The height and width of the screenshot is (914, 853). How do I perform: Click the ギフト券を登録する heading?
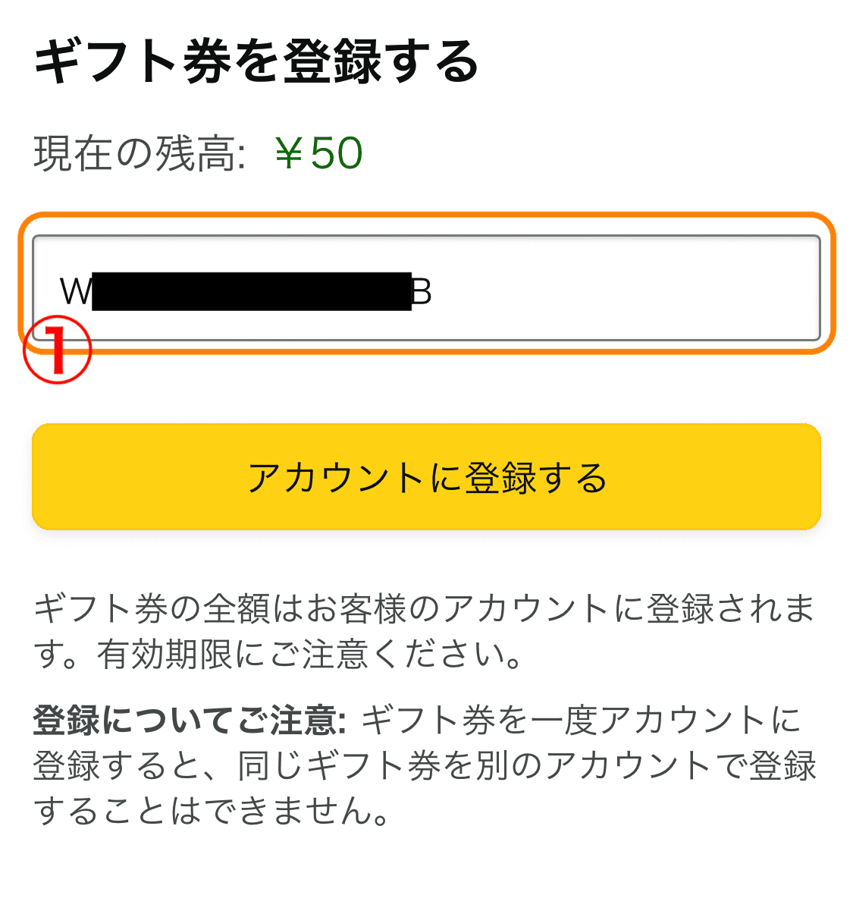tap(256, 61)
